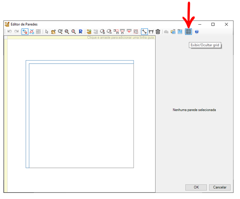Click the measuring caliper icon
240x199 pixels.
pyautogui.click(x=151, y=32)
